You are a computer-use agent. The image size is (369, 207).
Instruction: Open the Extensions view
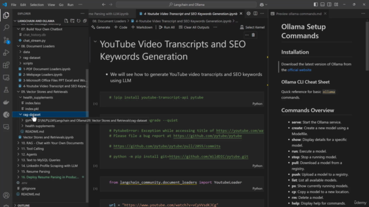[6, 65]
